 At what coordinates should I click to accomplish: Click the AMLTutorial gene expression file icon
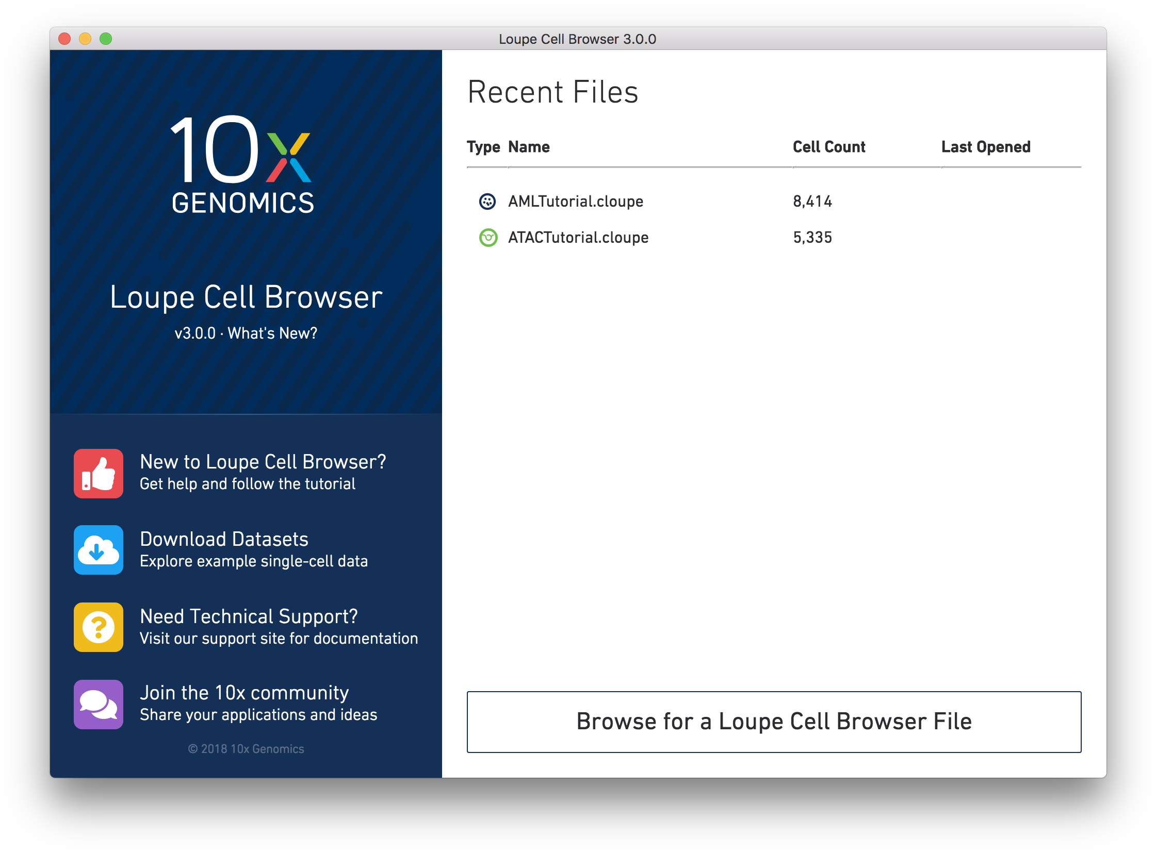(487, 201)
